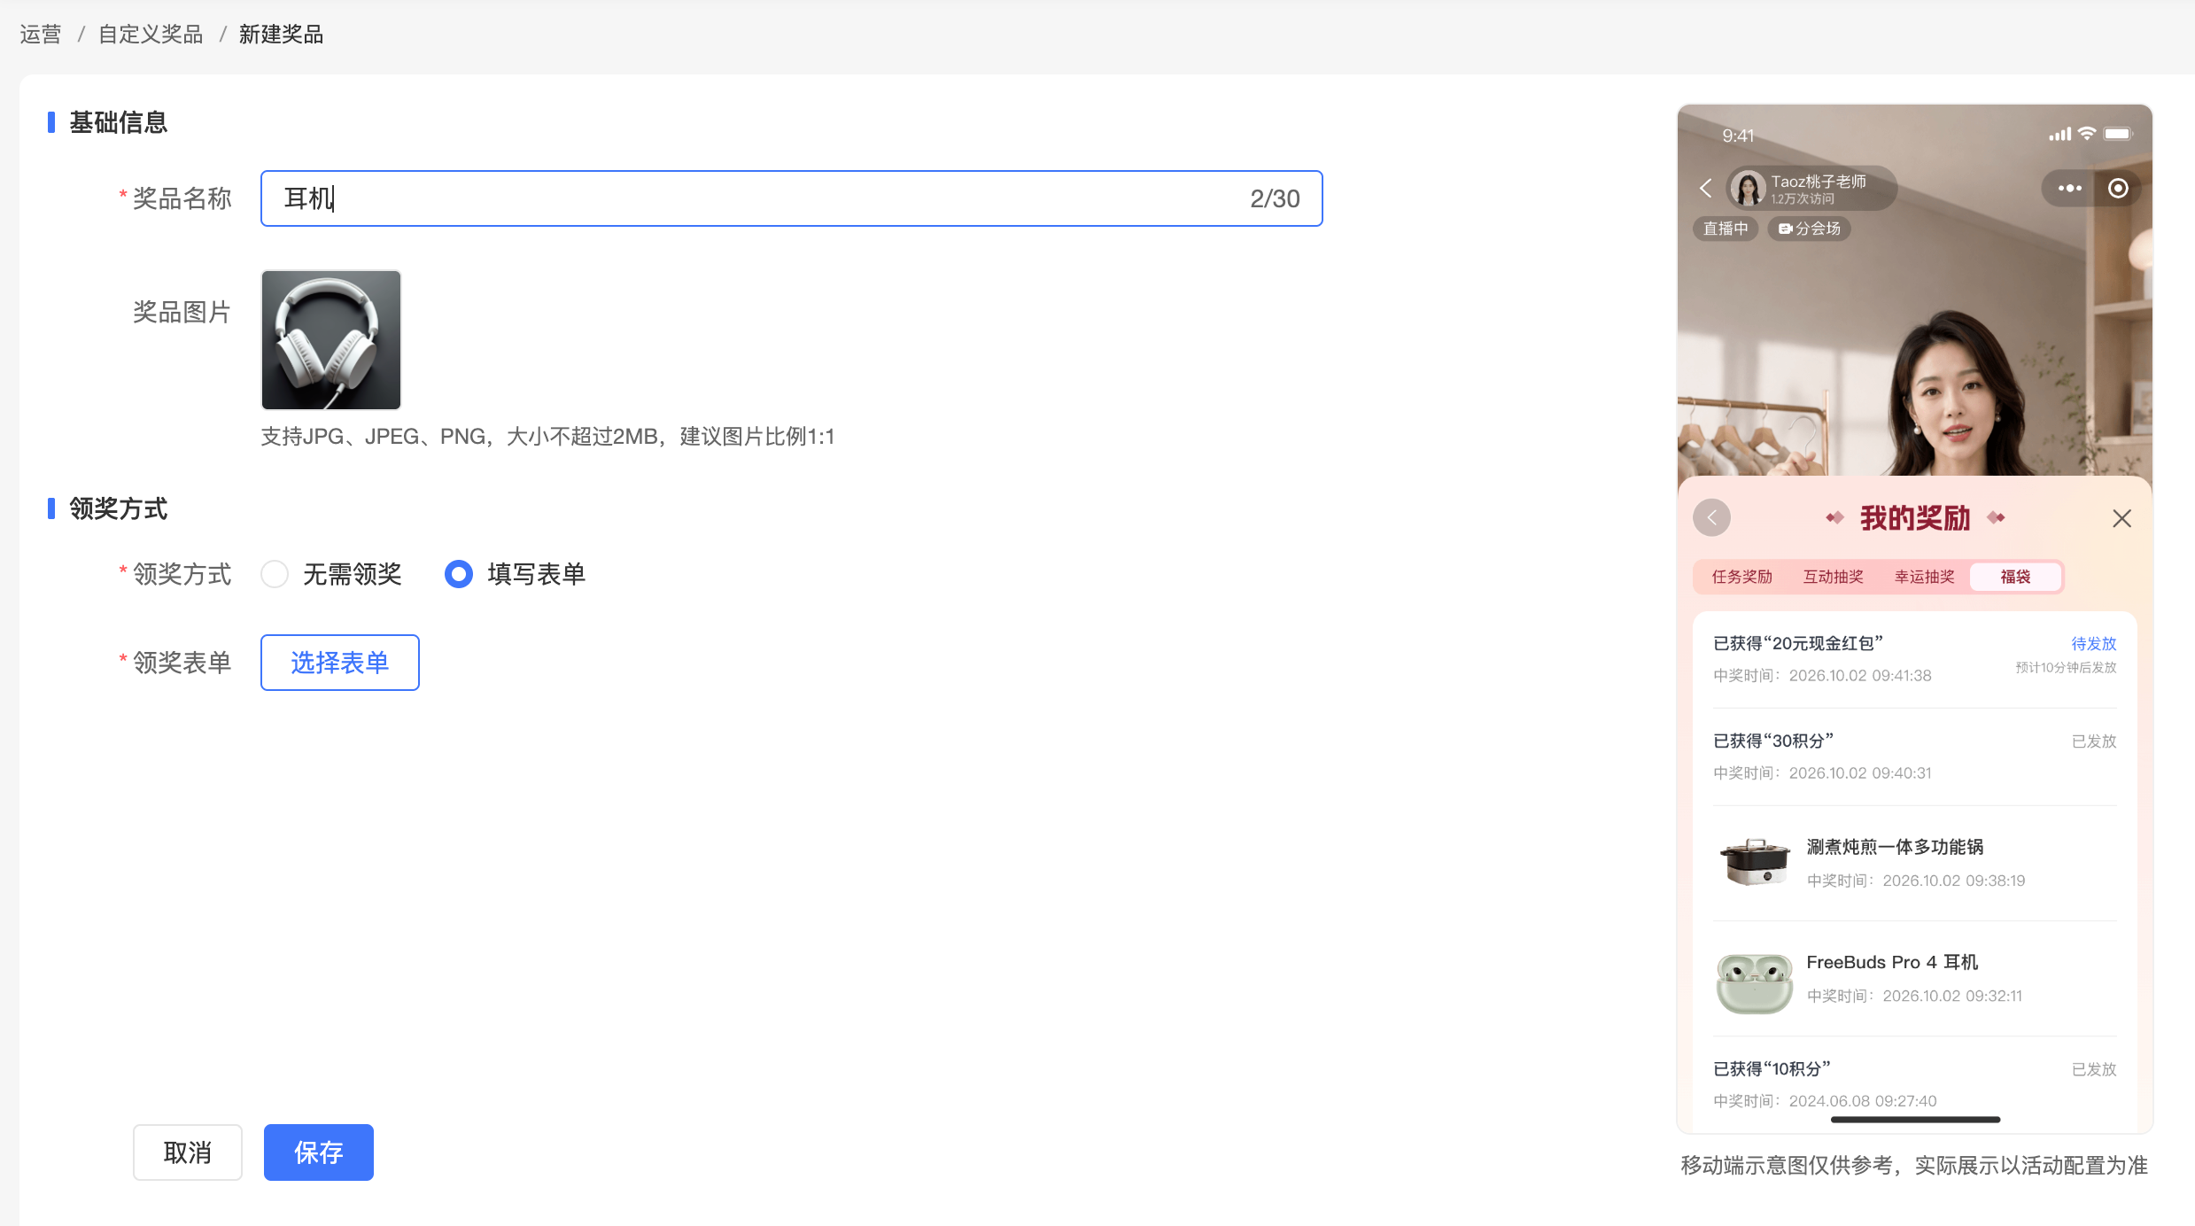
Task: Click the FreeBuds Pro 4 earbuds image
Action: click(1754, 982)
